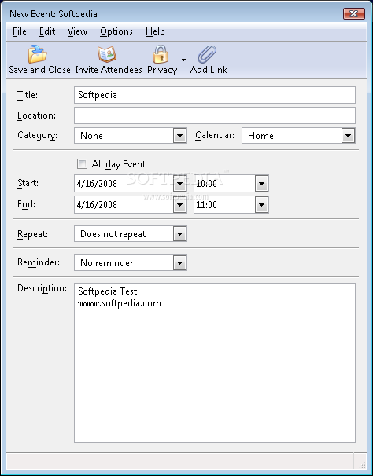Viewport: 373px width, 476px height.
Task: Expand the Privacy dropdown arrow
Action: 183,60
